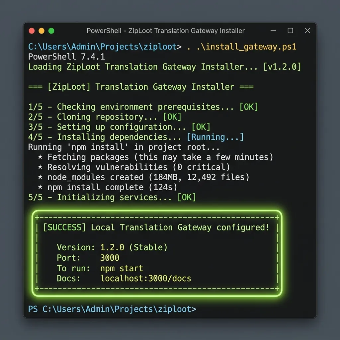This screenshot has width=340, height=340.
Task: Click the window title 'PowerShell - ZipLoot Translation Gateway Installer'
Action: click(x=166, y=31)
